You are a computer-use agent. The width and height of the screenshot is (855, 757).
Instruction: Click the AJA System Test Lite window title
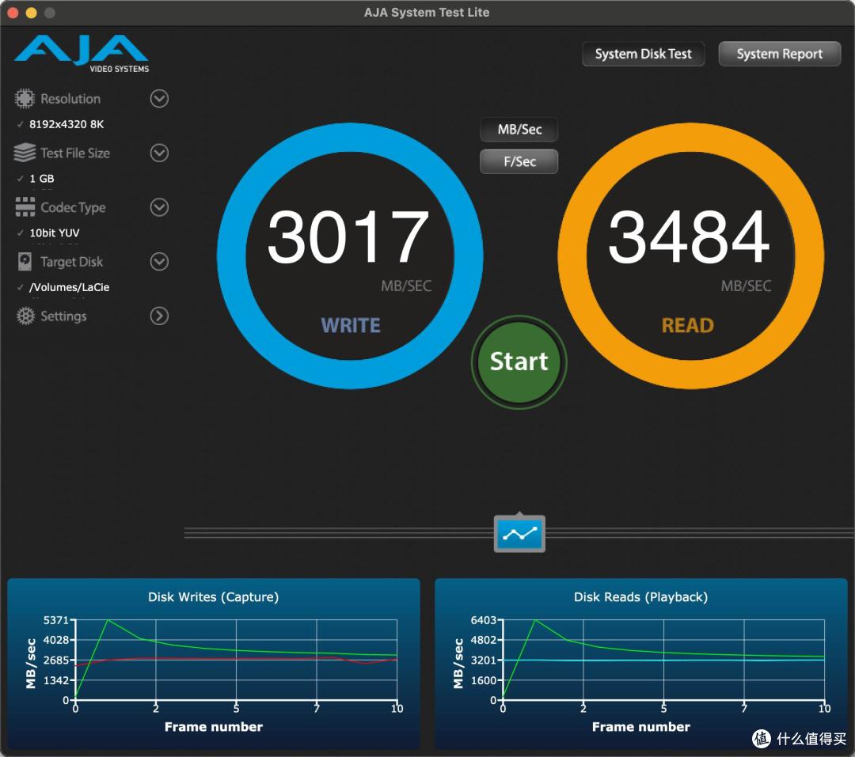tap(427, 12)
